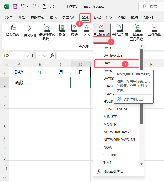The width and height of the screenshot is (164, 182).
Task: Expand the 逻辑 dropdown arrow
Action: (75, 39)
